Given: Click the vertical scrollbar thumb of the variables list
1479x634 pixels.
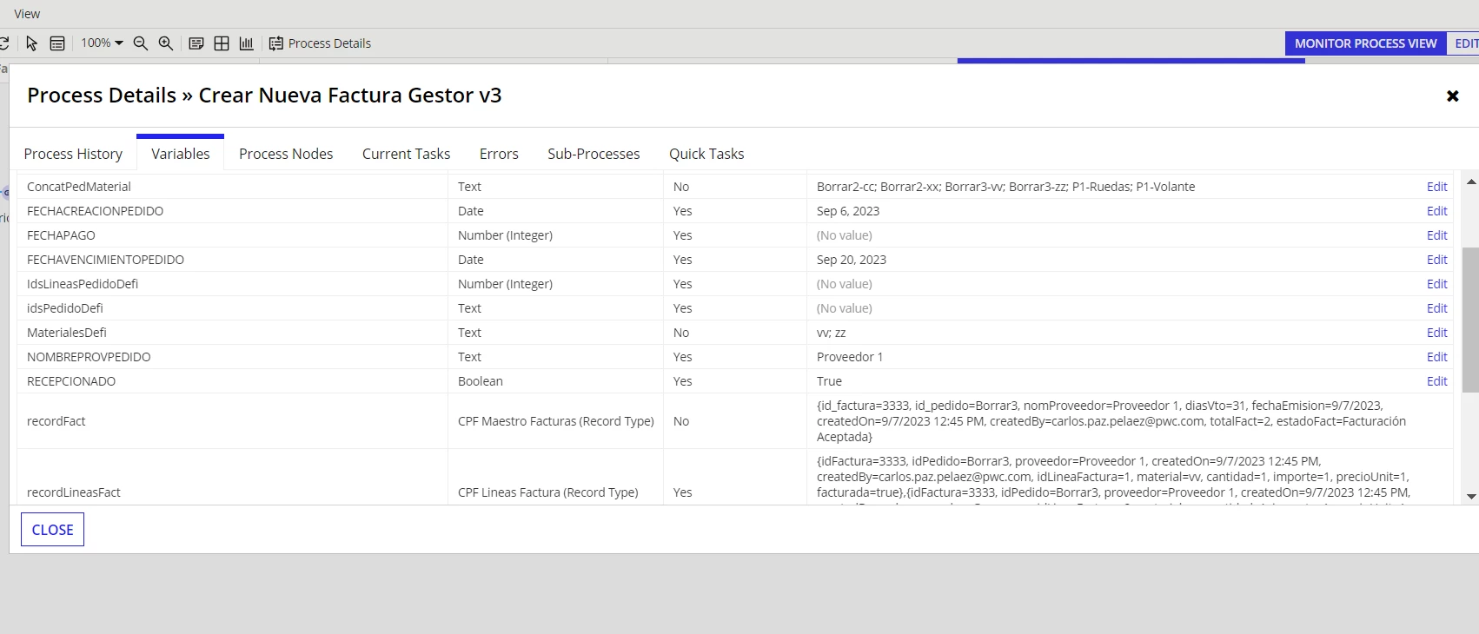Looking at the screenshot, I should [1470, 320].
